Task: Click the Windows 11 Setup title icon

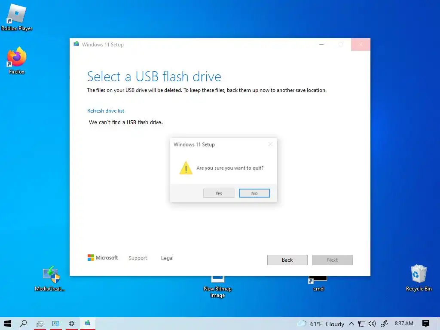Action: click(x=76, y=44)
